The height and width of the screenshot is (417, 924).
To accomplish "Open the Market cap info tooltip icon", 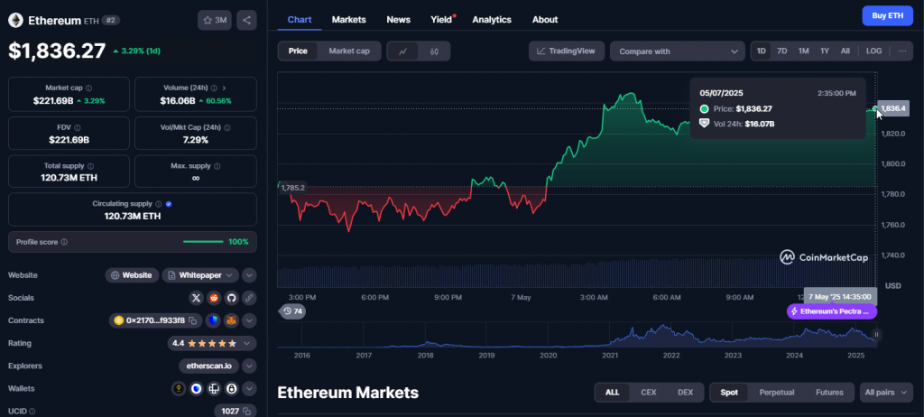I will pos(89,88).
